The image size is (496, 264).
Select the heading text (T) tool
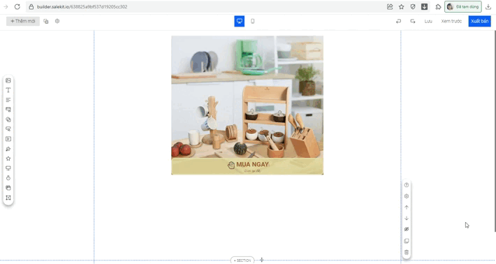(x=8, y=90)
